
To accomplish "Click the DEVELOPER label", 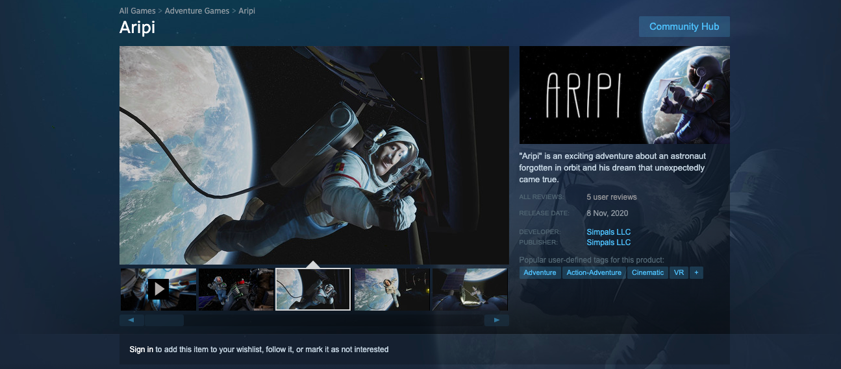I will point(540,232).
